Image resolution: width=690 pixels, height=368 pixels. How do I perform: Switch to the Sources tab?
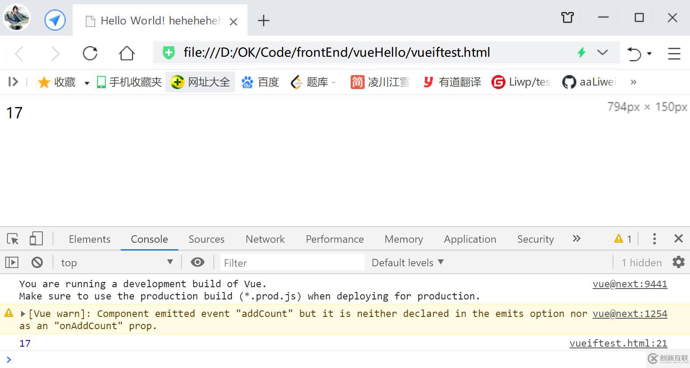click(206, 239)
